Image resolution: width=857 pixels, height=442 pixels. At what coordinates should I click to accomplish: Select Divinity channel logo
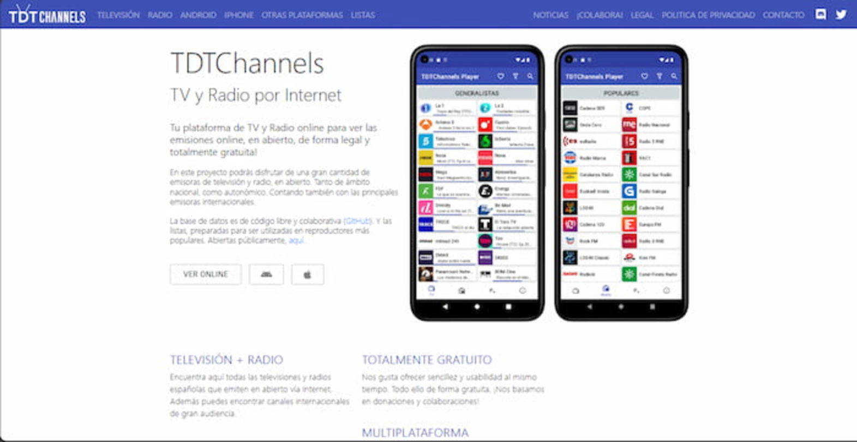425,208
